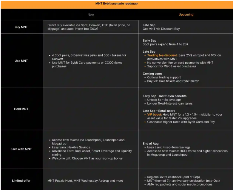Click the 'MNT Bybit scenario roadmap' title
Screen dimensions: 233x190
pyautogui.click(x=116, y=4)
